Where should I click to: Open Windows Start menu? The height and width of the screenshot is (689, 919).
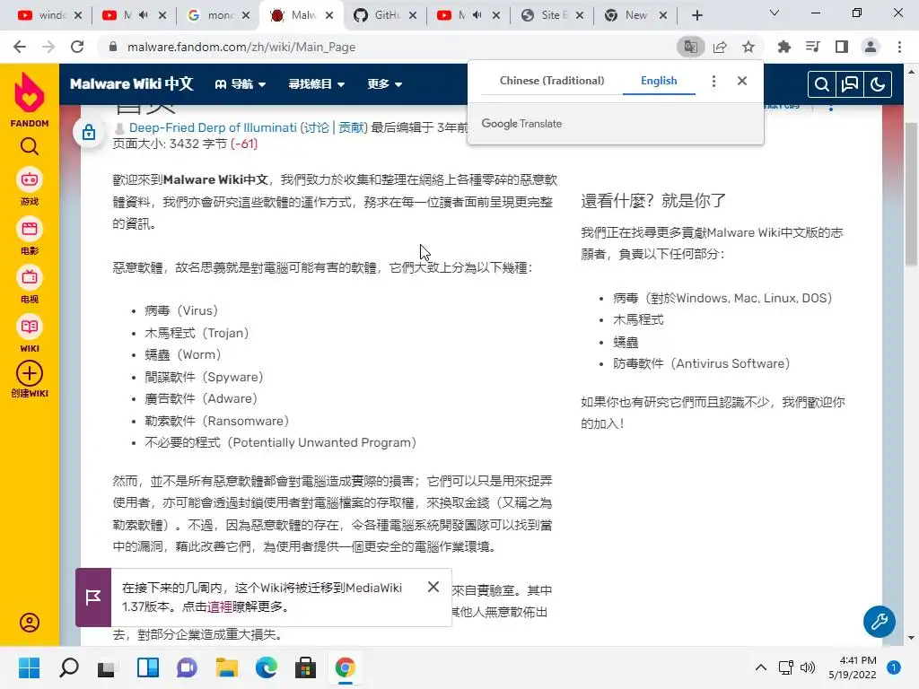(29, 667)
